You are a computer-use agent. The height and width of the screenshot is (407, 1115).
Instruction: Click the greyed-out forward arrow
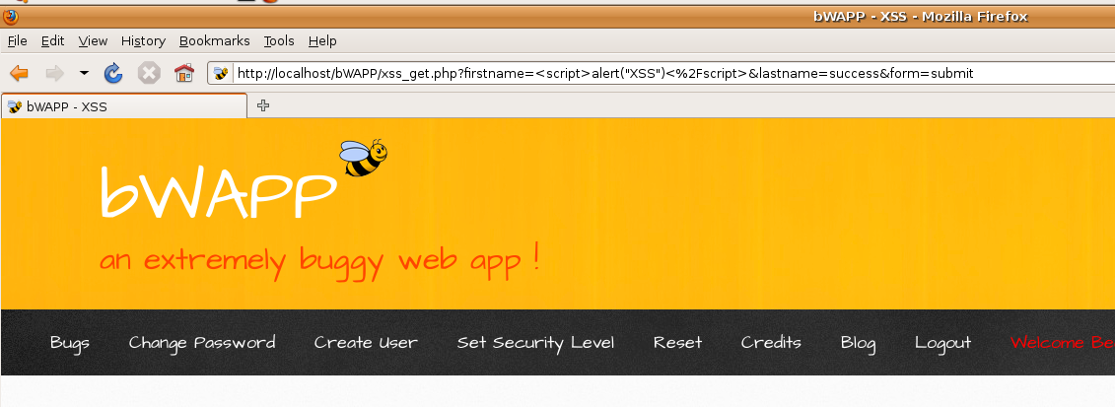coord(55,73)
